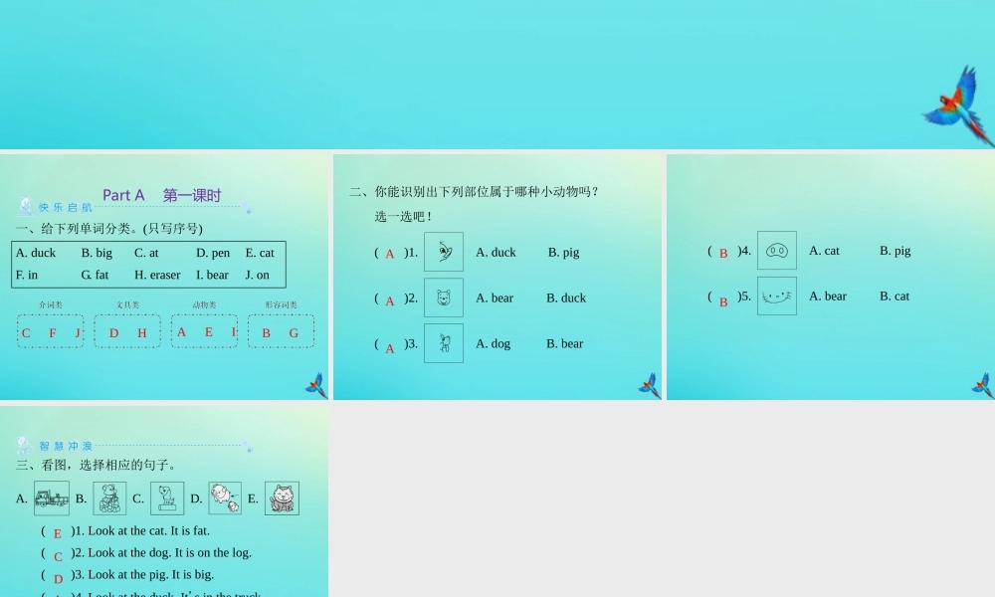Click 'F. in' in the word box
This screenshot has width=995, height=597.
(x=27, y=275)
